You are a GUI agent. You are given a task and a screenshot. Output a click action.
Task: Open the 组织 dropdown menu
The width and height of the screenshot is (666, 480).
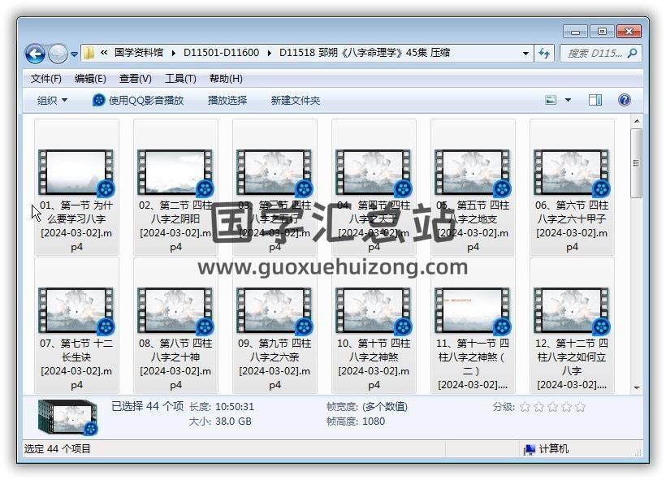52,100
